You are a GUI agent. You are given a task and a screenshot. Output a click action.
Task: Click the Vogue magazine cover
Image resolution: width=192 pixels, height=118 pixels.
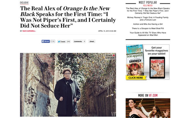pos(135,69)
